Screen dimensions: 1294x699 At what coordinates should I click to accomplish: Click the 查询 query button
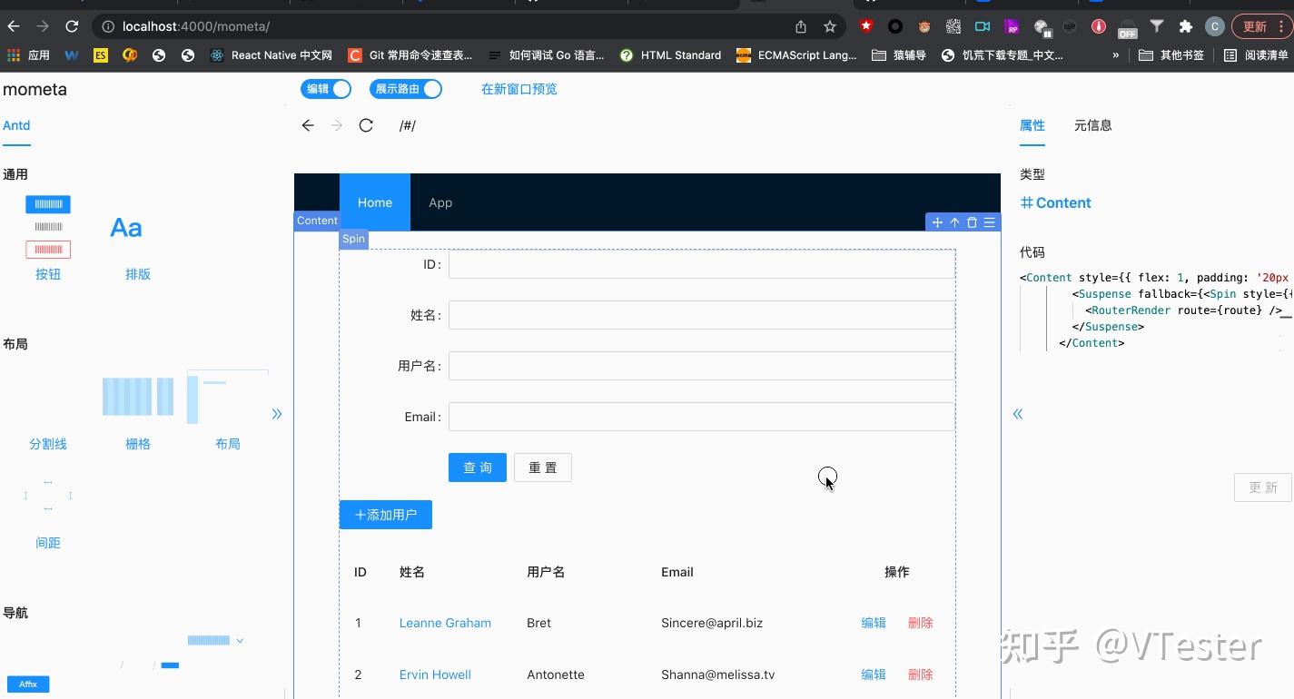click(x=477, y=467)
